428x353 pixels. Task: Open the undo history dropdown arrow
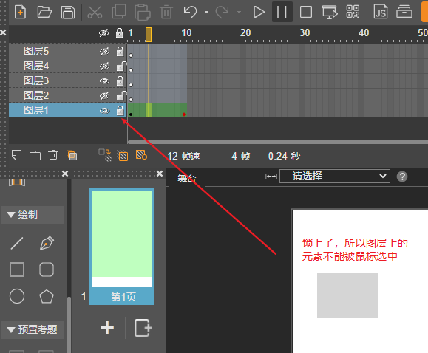coord(207,13)
